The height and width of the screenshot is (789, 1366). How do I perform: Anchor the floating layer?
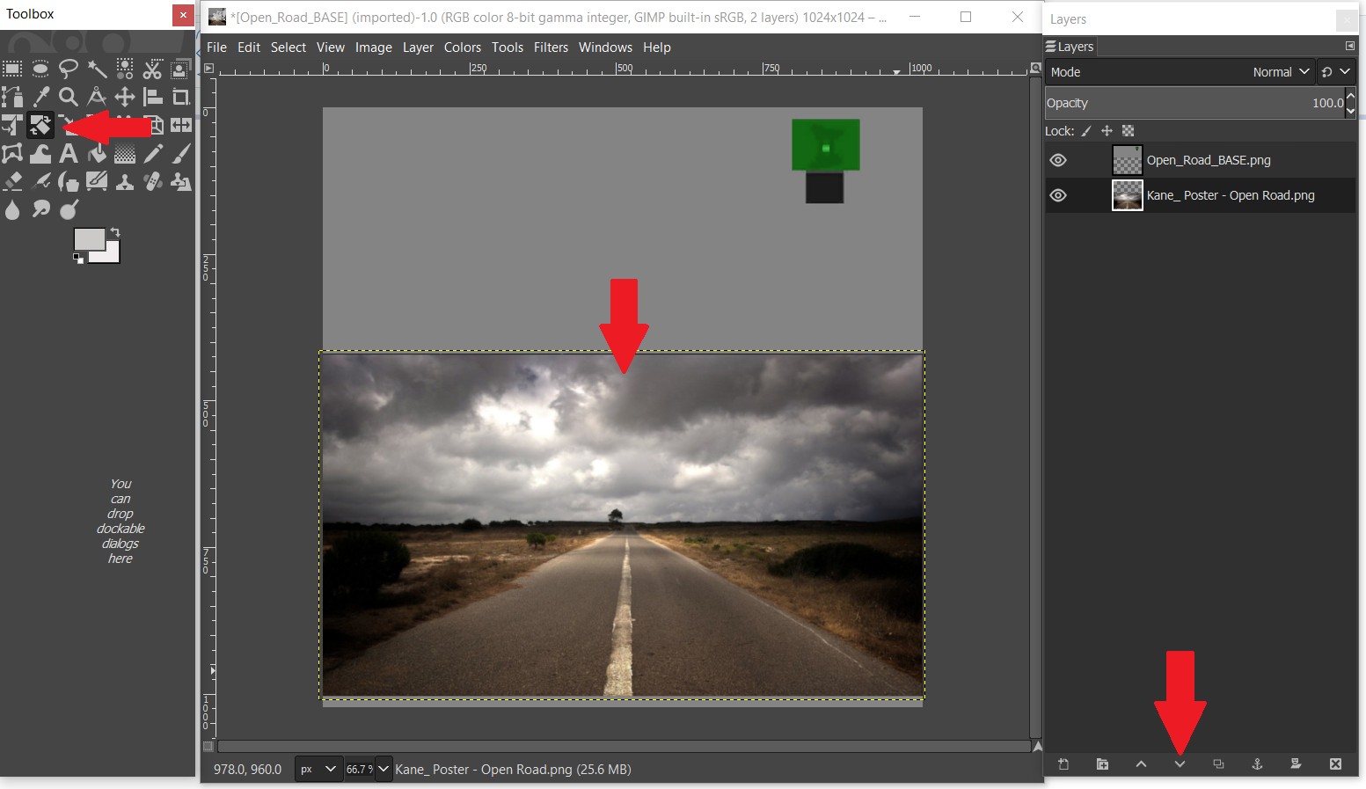1257,764
